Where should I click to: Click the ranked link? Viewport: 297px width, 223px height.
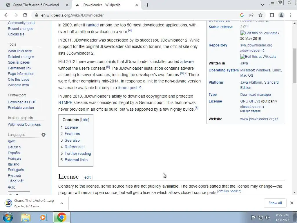93,25
